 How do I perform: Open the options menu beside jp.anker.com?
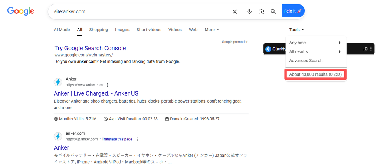pos(137,139)
